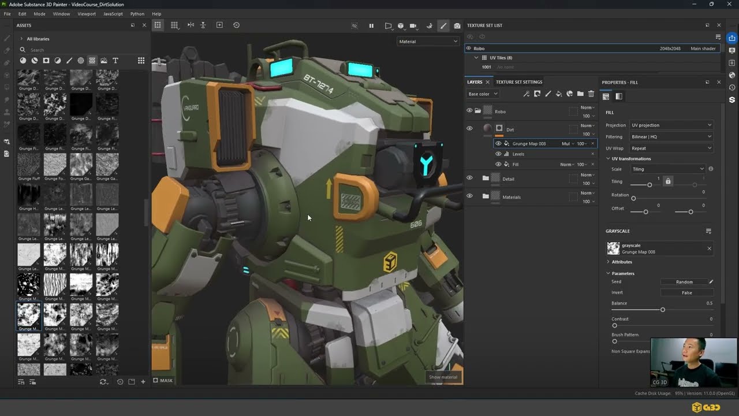Image resolution: width=739 pixels, height=416 pixels.
Task: Toggle the Robo texture set visibility
Action: tap(468, 49)
